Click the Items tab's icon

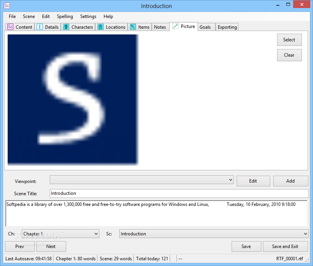click(133, 27)
